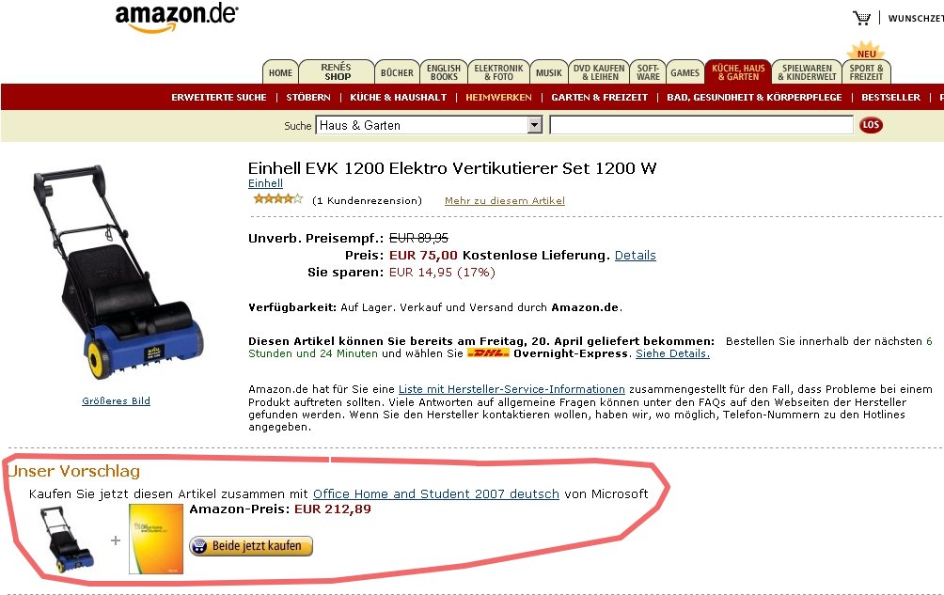
Task: Click the amazon.de logo
Action: pos(177,18)
